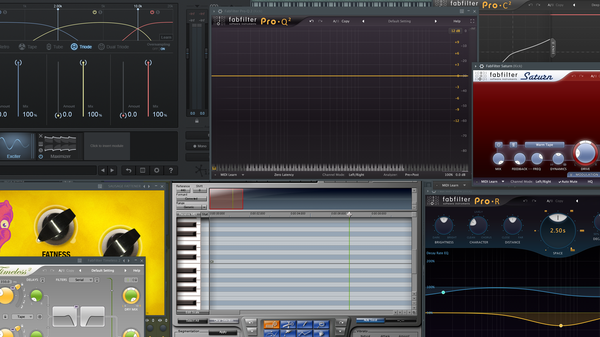The image size is (600, 337).
Task: Expand the Modulation section in Saturn
Action: 584,175
